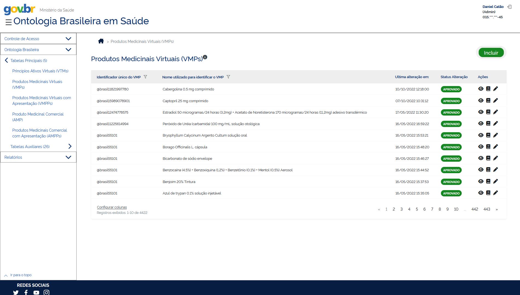Viewport: 520px width, 295px height.
Task: View Bicarbonato de sódio envelope with eye icon
Action: pyautogui.click(x=481, y=158)
